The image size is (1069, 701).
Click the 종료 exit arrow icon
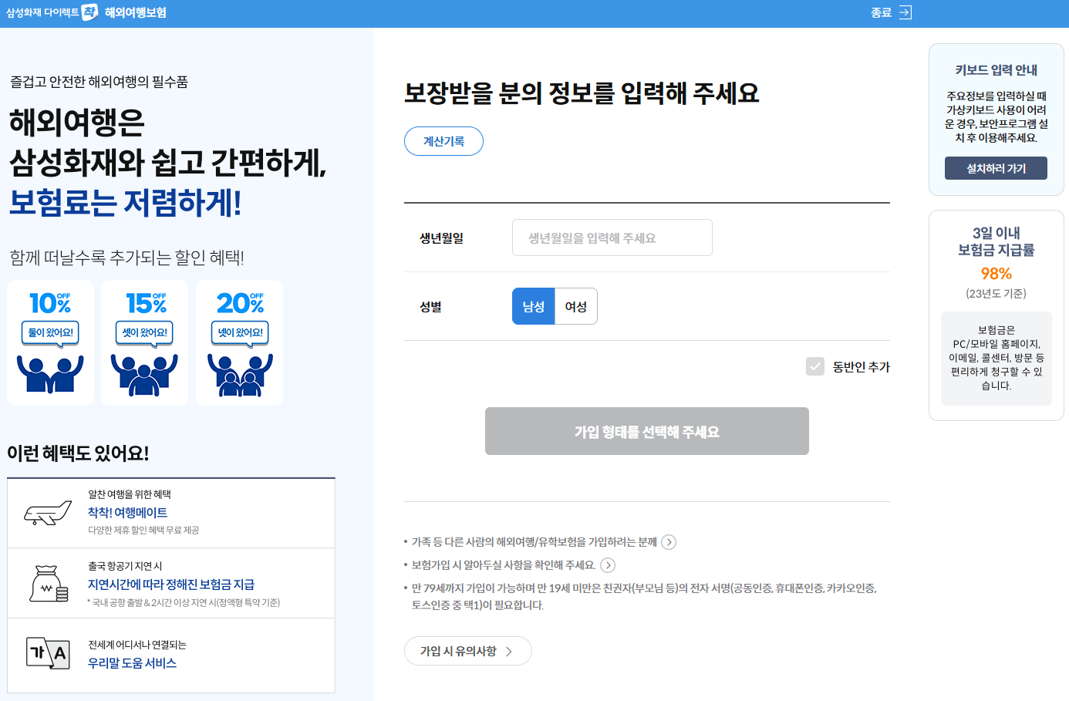[x=905, y=12]
